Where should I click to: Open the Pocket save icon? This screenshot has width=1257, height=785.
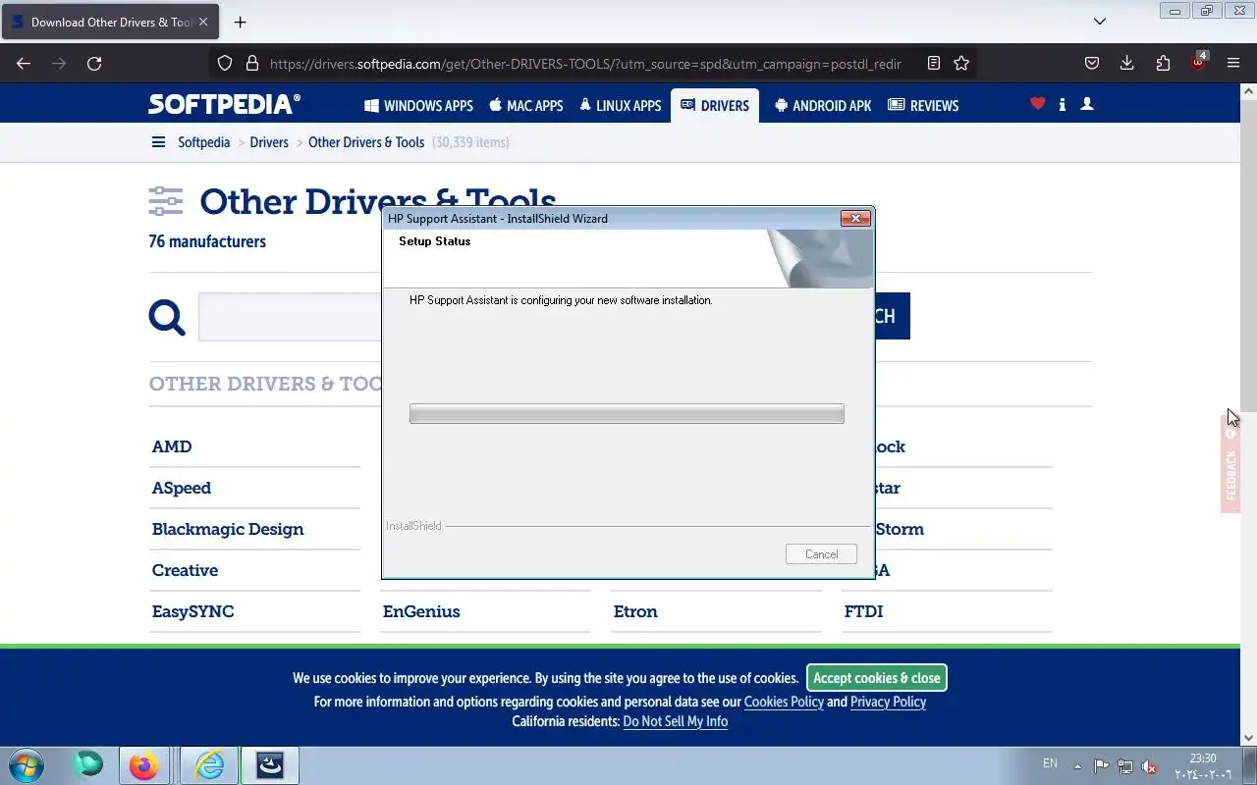click(x=1091, y=63)
